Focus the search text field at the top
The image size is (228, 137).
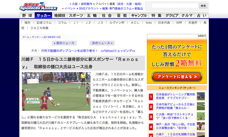coord(175,6)
